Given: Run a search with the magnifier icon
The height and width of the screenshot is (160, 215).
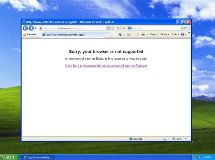Looking at the screenshot, I should point(184,28).
